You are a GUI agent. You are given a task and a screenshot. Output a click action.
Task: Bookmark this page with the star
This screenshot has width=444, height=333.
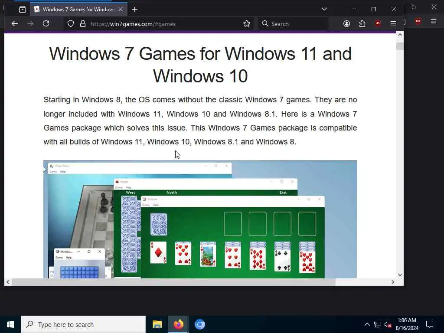(247, 24)
